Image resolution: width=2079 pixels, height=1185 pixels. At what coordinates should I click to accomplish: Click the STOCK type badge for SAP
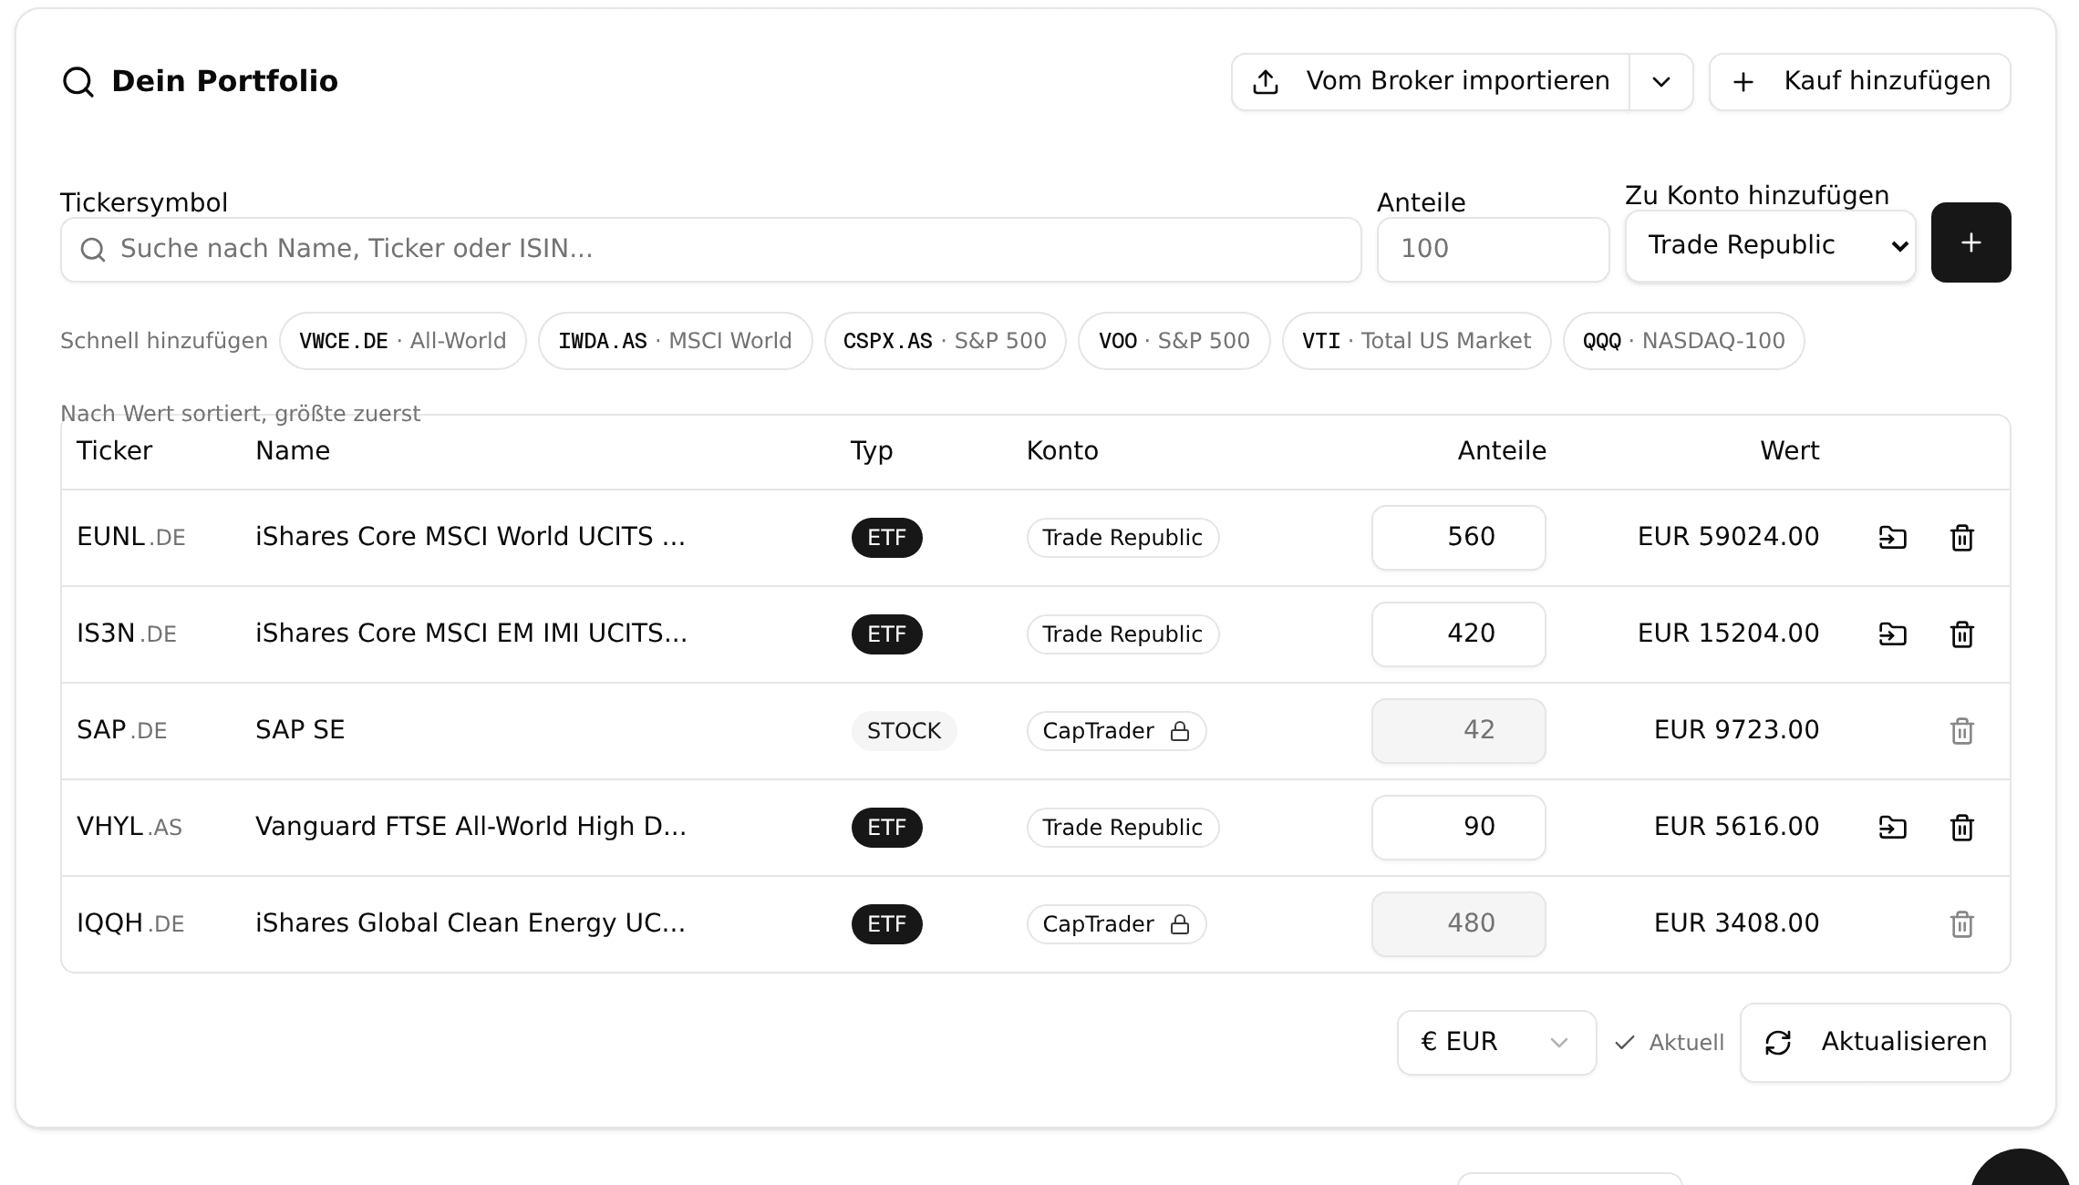coord(904,731)
